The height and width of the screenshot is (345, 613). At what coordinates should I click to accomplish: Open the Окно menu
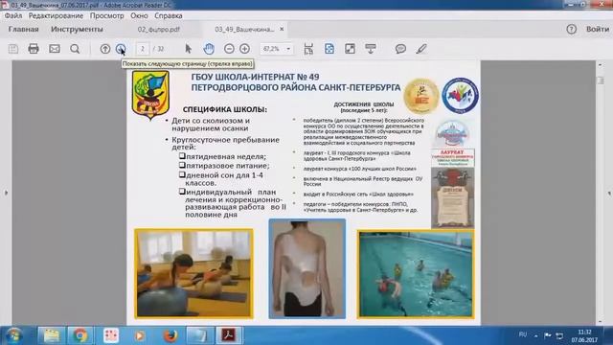click(x=139, y=16)
